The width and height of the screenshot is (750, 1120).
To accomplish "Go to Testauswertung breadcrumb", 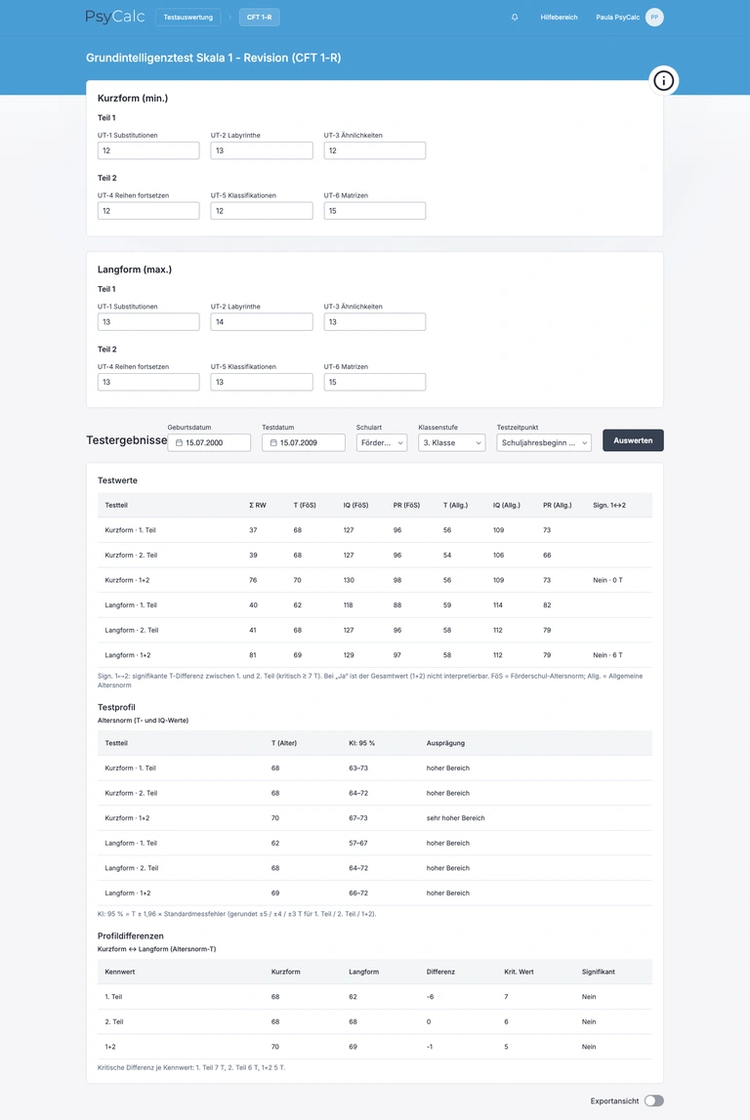I will (x=187, y=18).
